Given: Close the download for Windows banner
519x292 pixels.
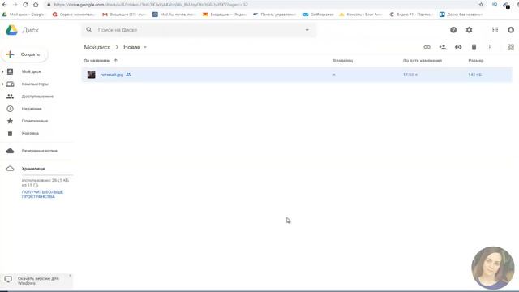Looking at the screenshot, I should tap(70, 276).
